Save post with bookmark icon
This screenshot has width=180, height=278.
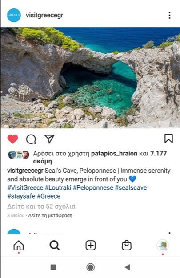168,139
